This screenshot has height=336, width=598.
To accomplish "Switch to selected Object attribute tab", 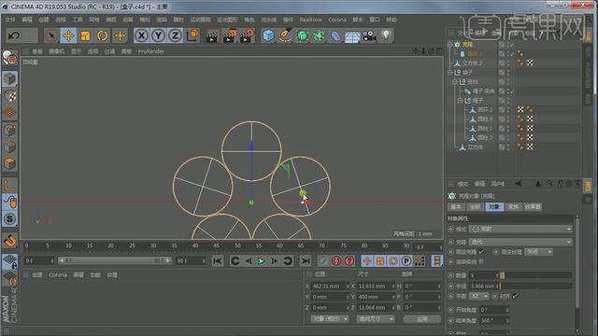I will point(494,206).
